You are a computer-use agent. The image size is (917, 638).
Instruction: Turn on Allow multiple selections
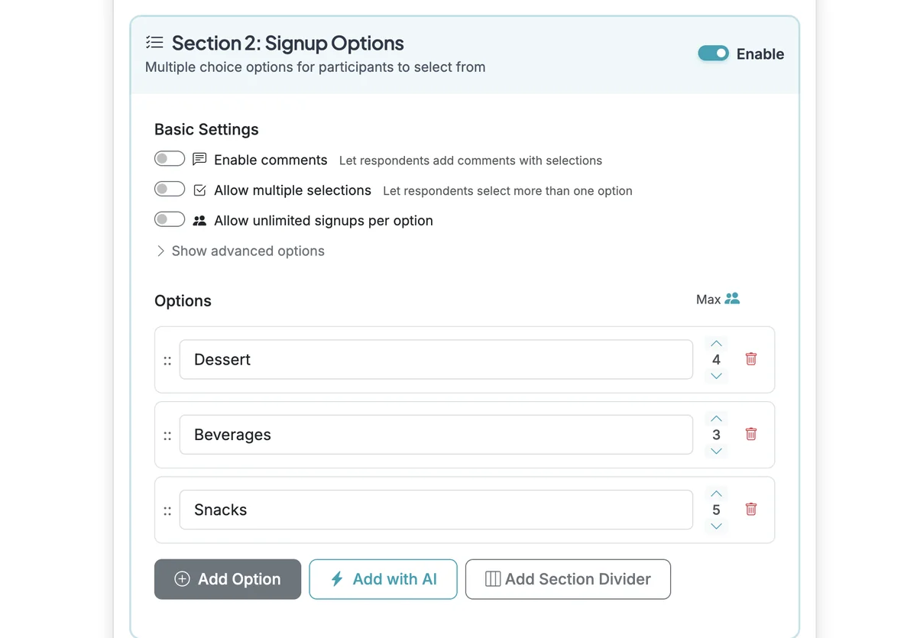[169, 189]
